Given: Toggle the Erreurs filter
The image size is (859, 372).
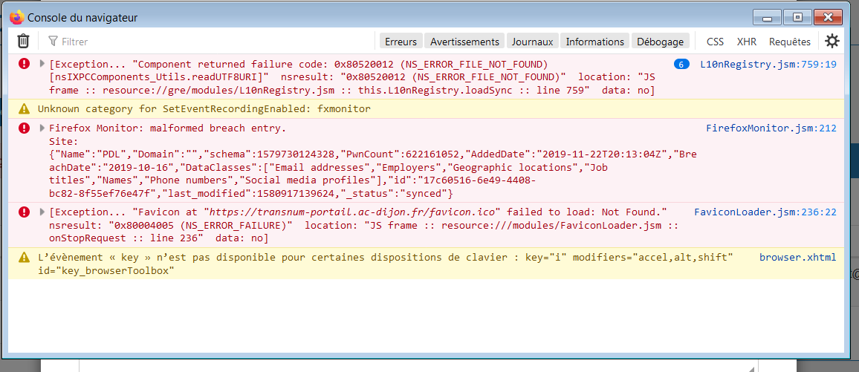Looking at the screenshot, I should 401,42.
